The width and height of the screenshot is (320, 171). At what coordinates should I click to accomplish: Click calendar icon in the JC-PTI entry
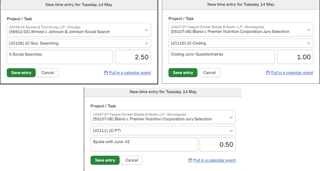190,160
